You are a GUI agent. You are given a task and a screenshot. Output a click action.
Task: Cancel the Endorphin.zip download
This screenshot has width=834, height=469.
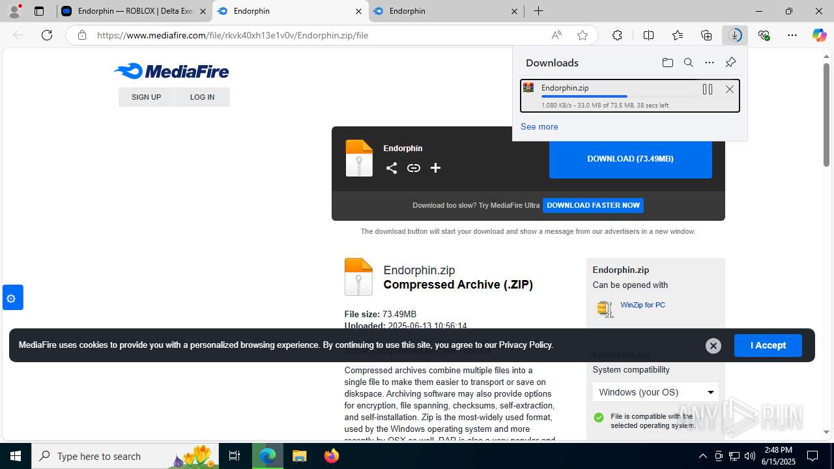(730, 89)
